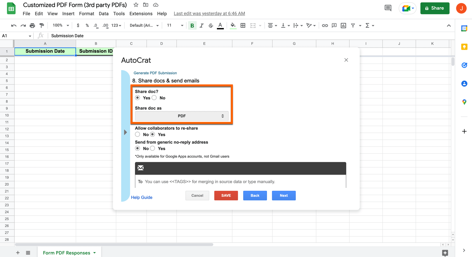
Task: Open comment history icon
Action: tap(388, 8)
